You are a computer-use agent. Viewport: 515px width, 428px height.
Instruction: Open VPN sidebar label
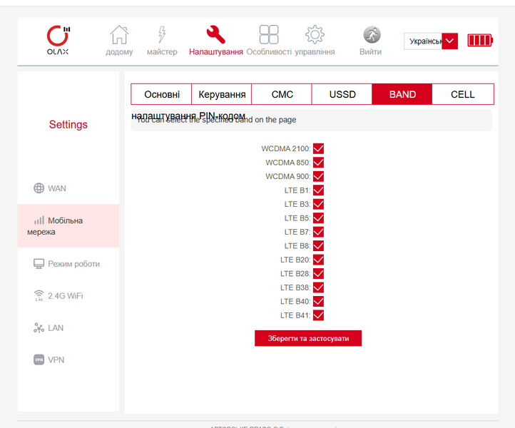coord(56,360)
